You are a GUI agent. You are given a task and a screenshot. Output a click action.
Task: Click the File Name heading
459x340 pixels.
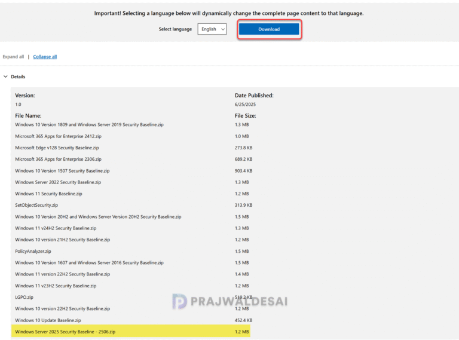coord(28,116)
